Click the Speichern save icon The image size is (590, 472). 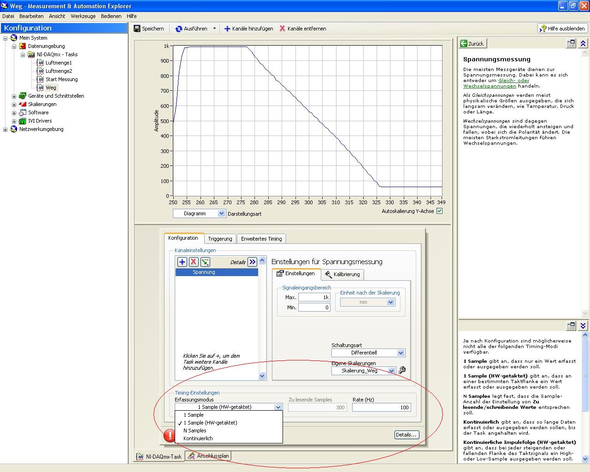click(x=137, y=29)
